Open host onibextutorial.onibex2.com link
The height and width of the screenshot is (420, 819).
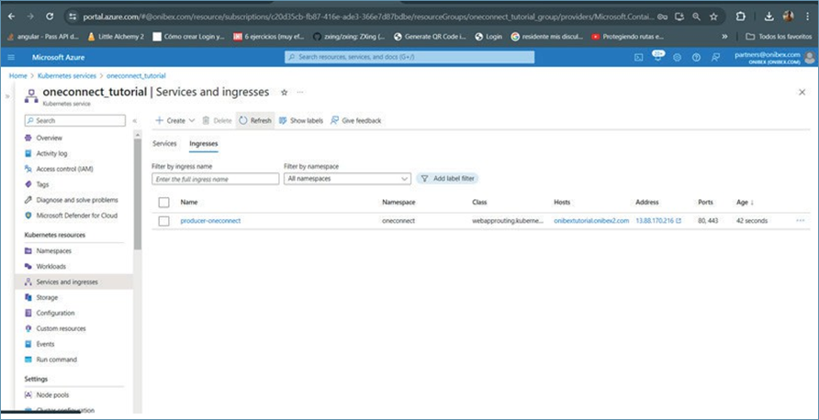click(x=591, y=221)
